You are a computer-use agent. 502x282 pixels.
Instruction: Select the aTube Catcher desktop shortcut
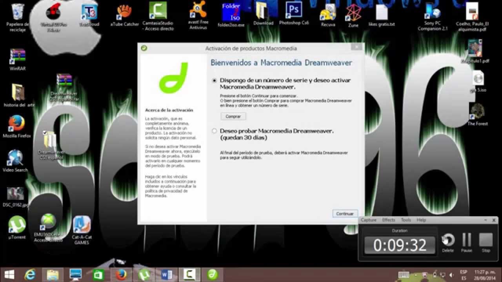click(124, 15)
